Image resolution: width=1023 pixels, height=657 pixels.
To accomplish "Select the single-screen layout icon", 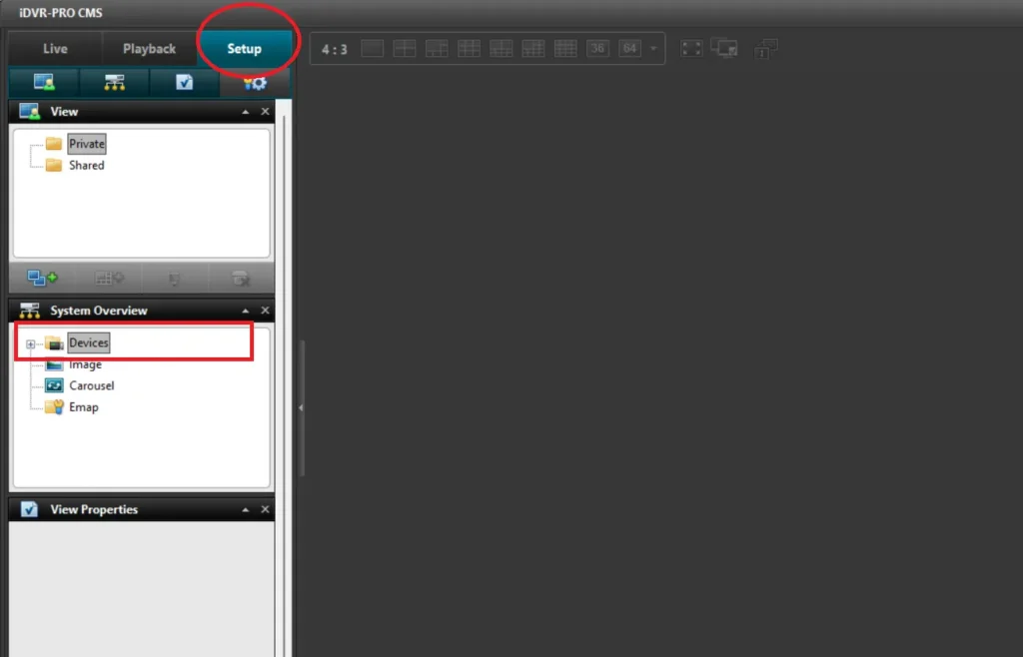I will click(x=371, y=48).
